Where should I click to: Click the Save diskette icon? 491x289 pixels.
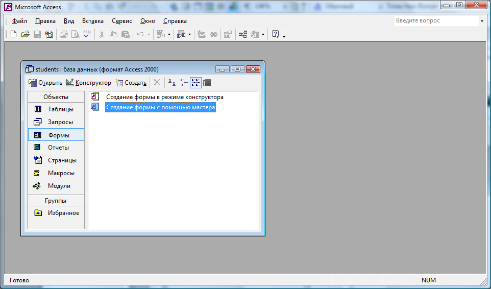(x=37, y=34)
